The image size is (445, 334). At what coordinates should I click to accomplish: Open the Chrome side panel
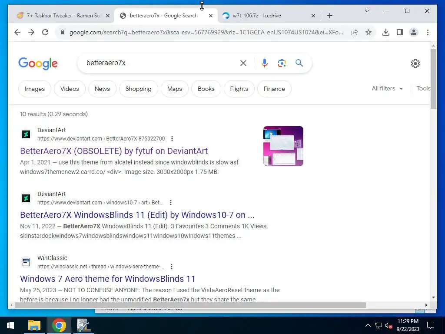click(x=400, y=32)
